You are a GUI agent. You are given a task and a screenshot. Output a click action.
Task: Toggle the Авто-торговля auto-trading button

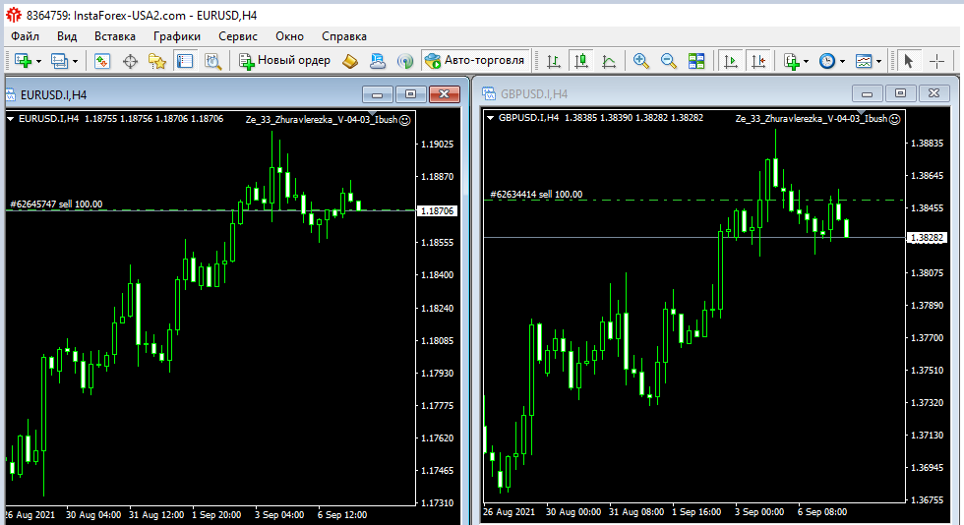coord(476,61)
